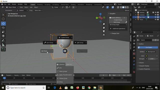
Task: Open the Object properties tab icon
Action: (134, 58)
